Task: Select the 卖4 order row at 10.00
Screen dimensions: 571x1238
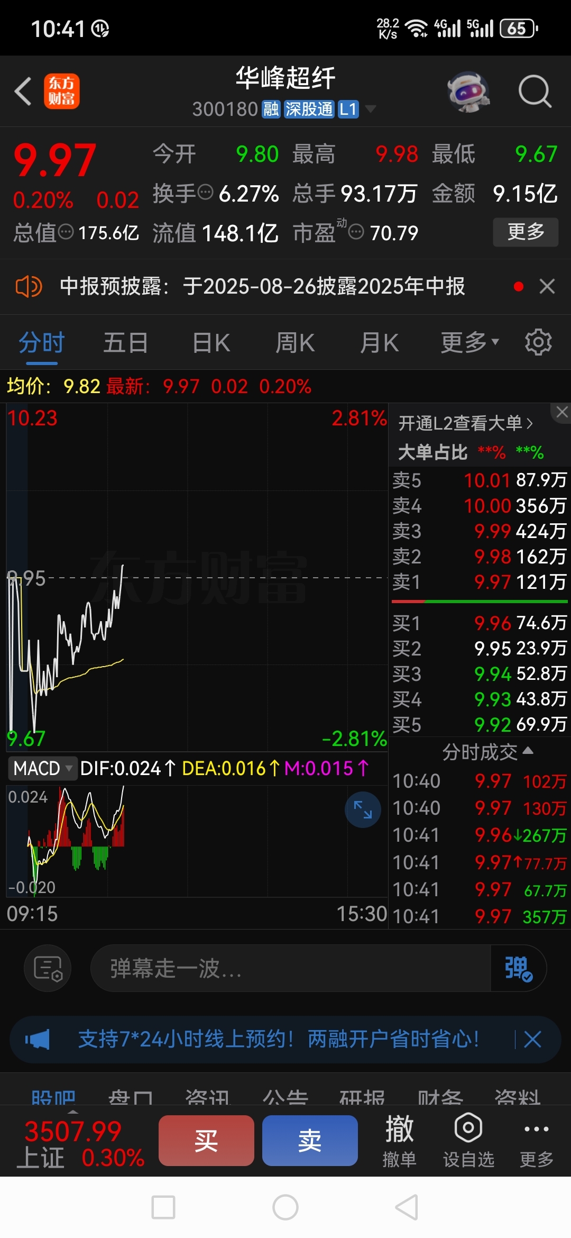Action: pos(480,506)
